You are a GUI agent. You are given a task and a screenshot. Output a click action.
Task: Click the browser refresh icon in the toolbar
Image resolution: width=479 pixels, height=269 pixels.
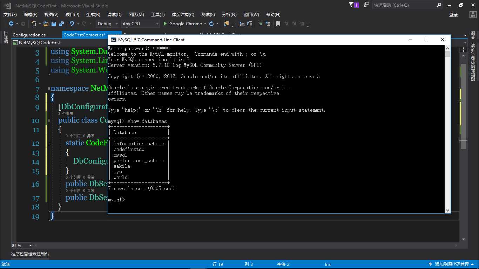pyautogui.click(x=211, y=24)
